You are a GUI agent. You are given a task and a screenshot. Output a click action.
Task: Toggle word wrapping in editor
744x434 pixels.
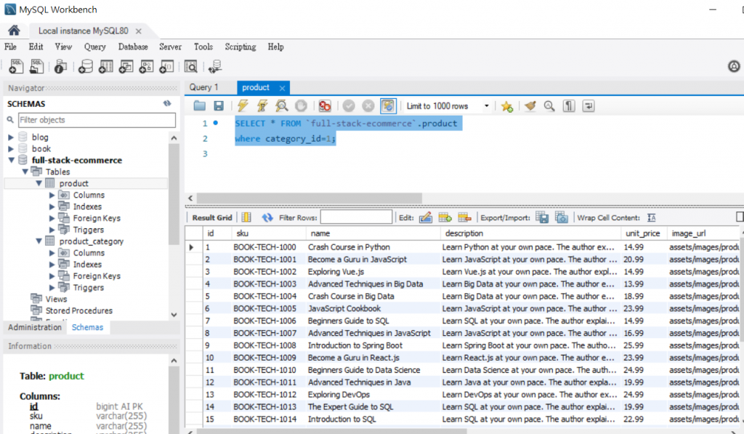click(589, 106)
